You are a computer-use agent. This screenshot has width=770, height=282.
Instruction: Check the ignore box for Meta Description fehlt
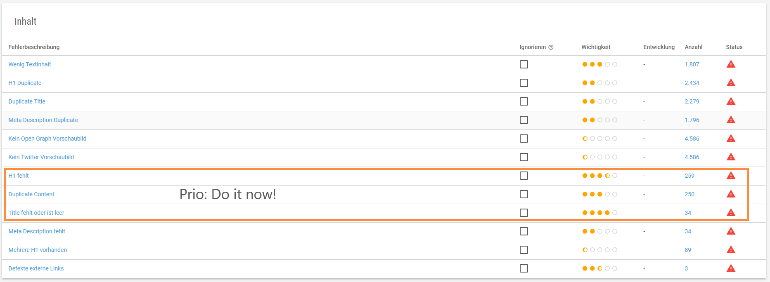pyautogui.click(x=524, y=231)
